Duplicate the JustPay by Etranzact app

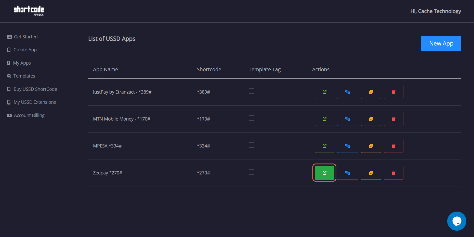point(371,92)
